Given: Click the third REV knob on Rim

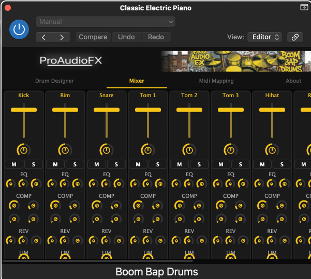Looking at the screenshot, I should [78, 241].
